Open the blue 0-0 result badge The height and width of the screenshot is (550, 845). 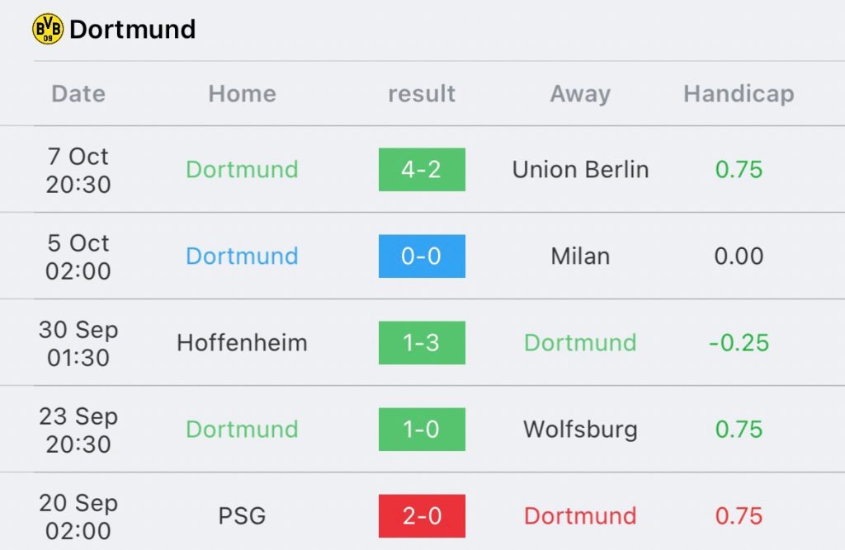tap(422, 256)
